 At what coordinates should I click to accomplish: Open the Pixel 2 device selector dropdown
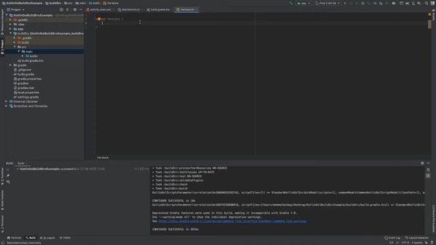328,3
